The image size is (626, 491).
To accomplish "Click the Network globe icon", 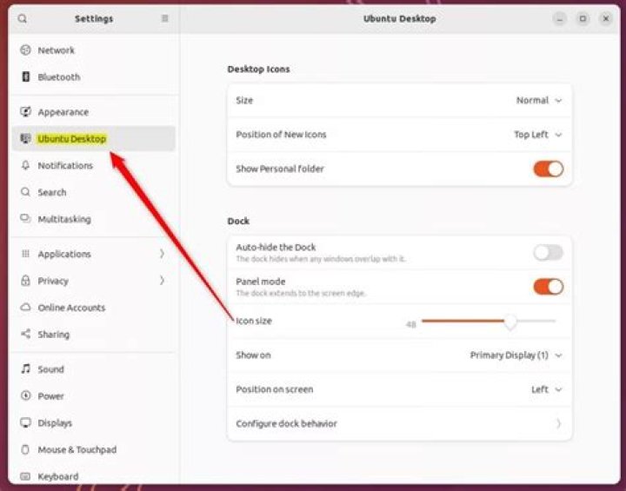I will [x=25, y=50].
